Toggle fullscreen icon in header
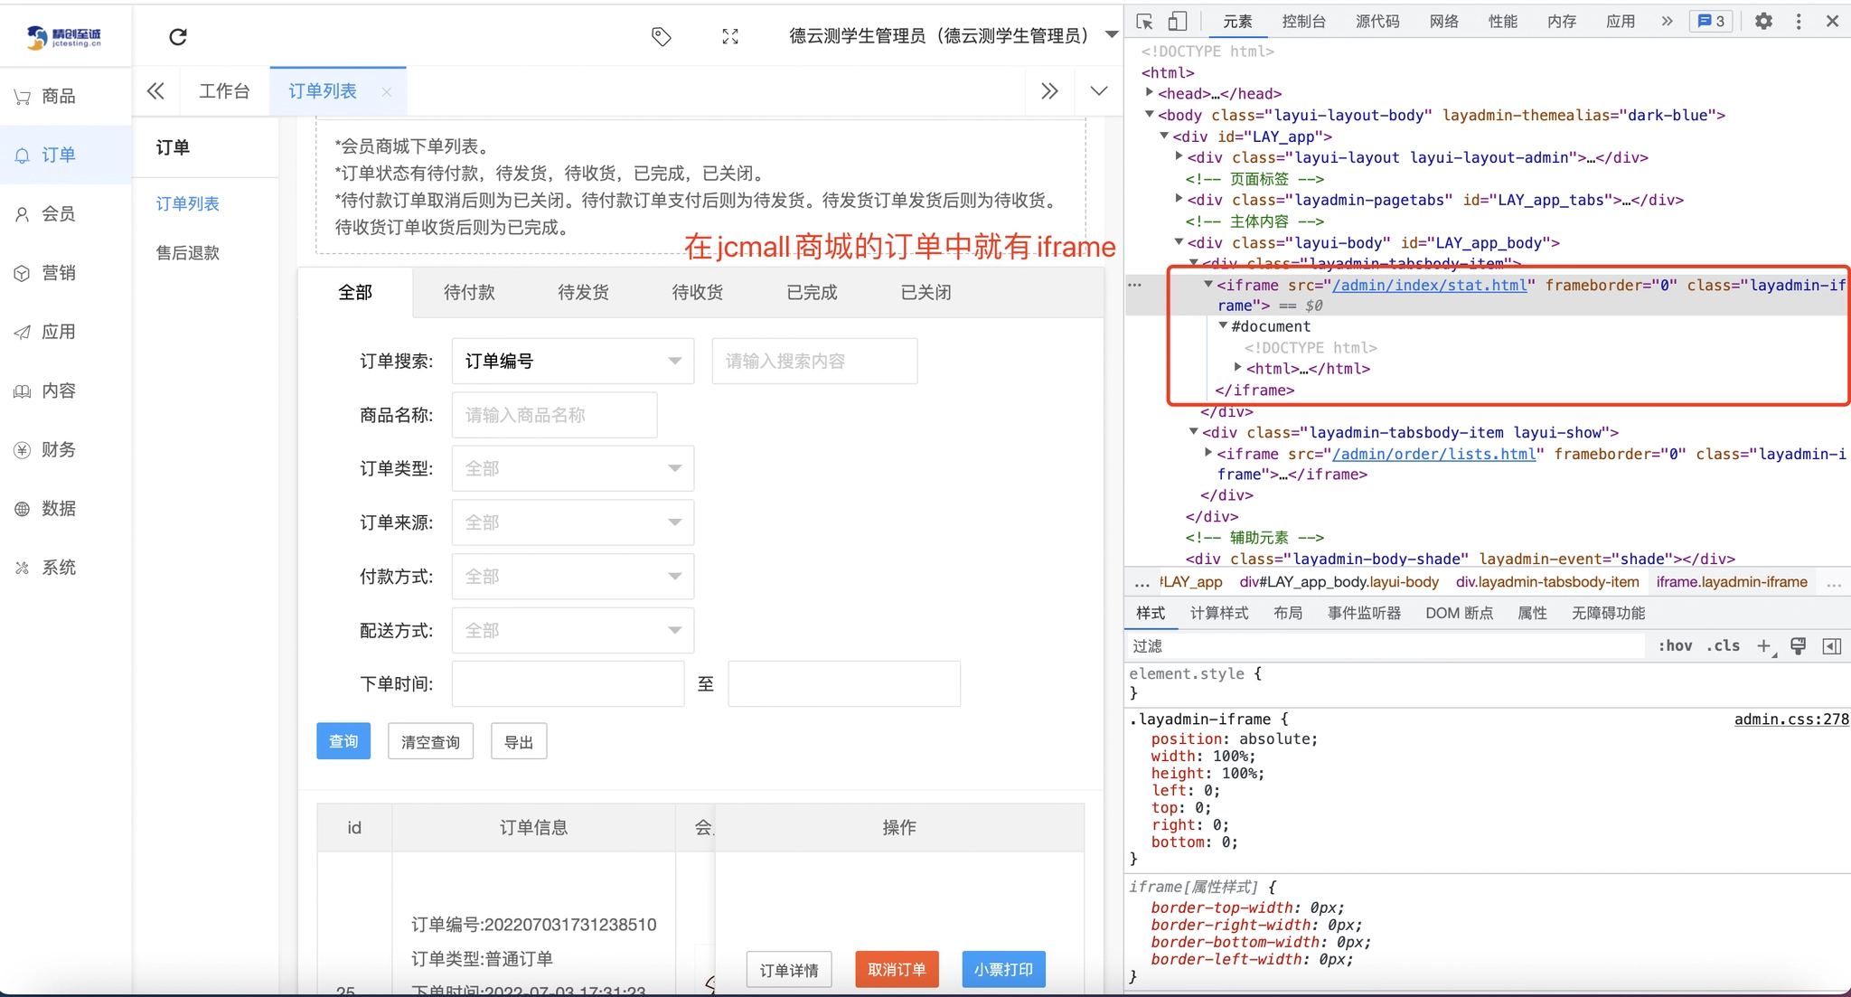 (x=730, y=36)
